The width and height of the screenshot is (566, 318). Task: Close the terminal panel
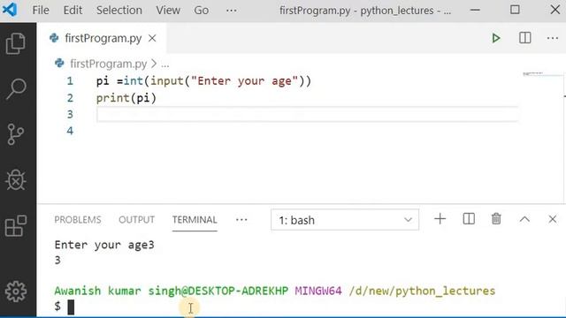(552, 219)
